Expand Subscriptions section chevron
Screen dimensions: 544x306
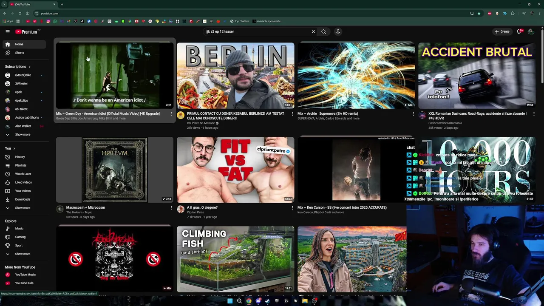[29, 67]
